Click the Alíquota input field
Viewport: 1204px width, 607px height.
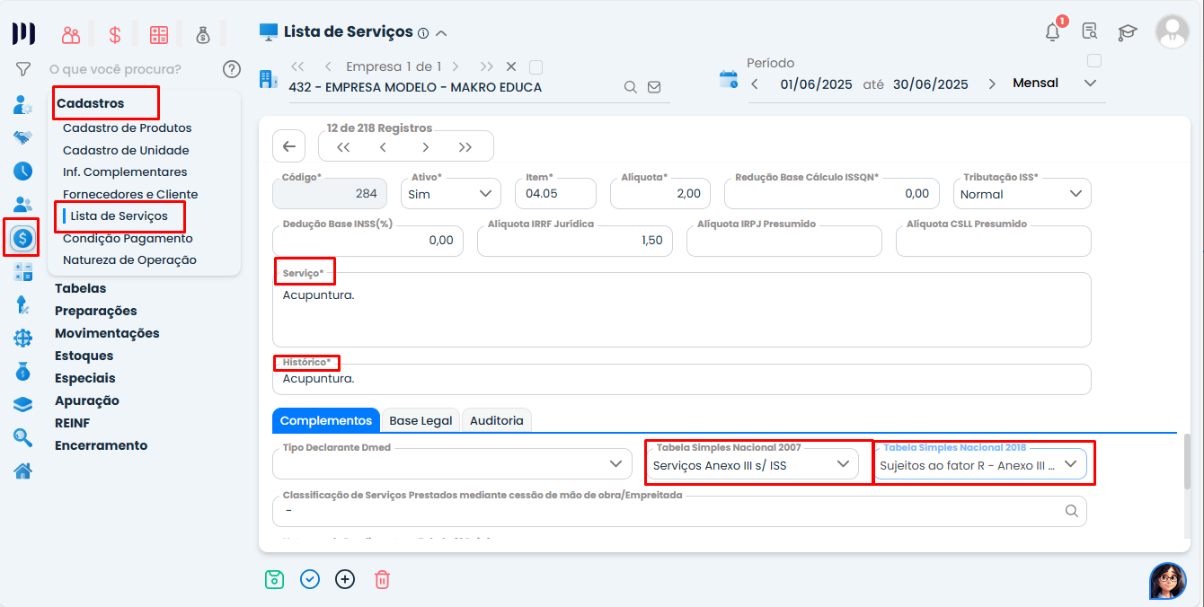660,193
